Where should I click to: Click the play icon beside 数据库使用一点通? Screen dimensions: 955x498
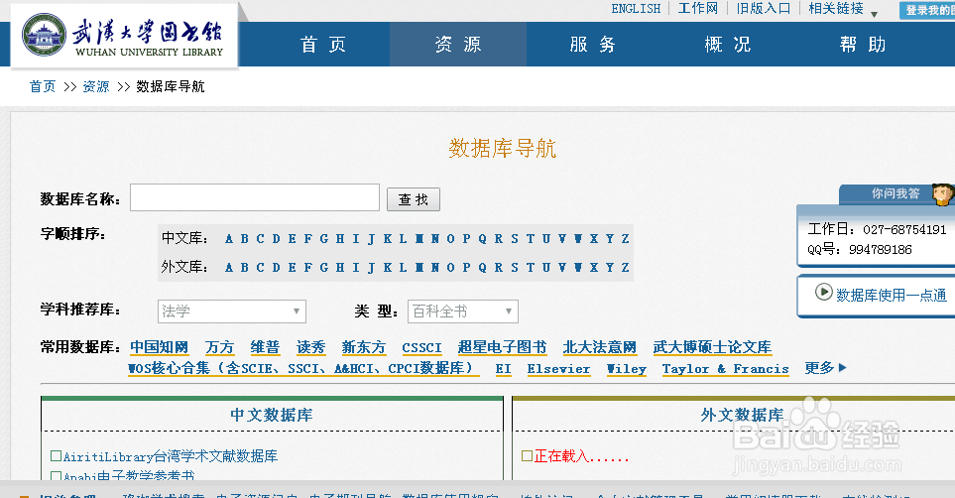(x=823, y=292)
